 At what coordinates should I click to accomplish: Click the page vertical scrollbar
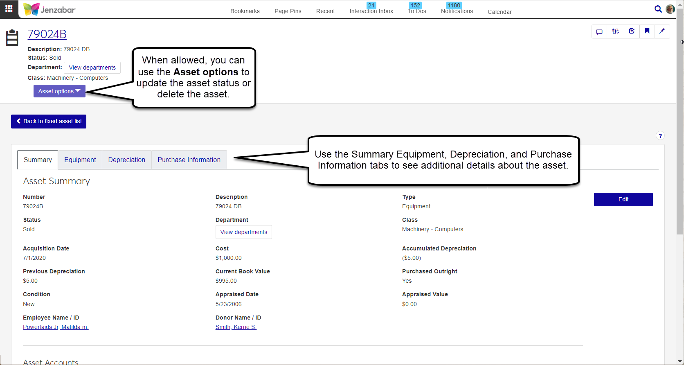[x=680, y=123]
